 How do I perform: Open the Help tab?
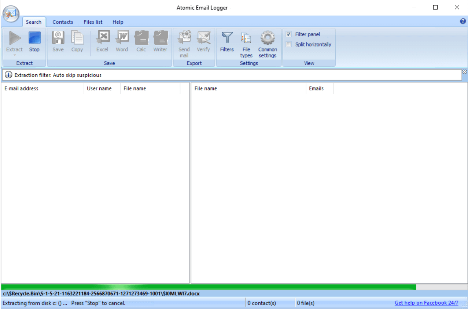[x=118, y=22]
